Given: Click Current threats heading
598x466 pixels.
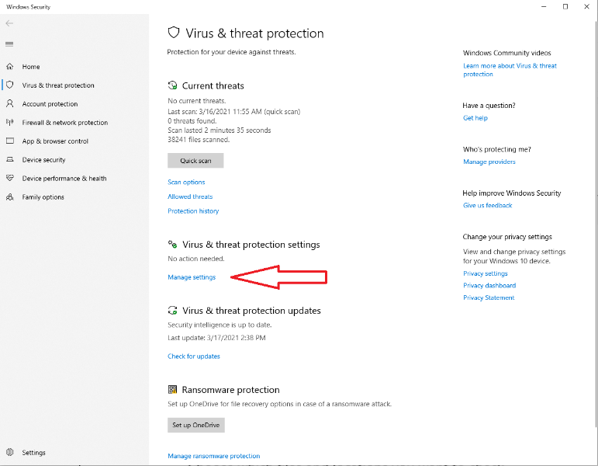Looking at the screenshot, I should (213, 85).
